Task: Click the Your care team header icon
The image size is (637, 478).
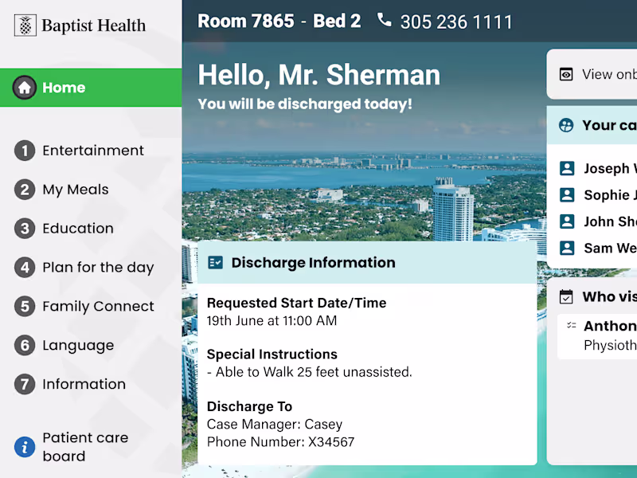Action: (566, 125)
